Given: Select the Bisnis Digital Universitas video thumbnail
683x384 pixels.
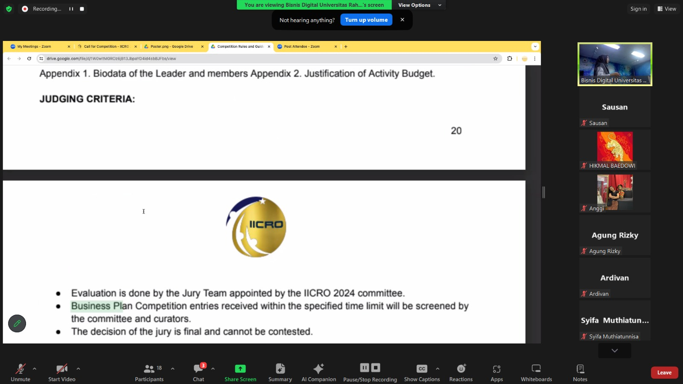Looking at the screenshot, I should click(x=615, y=64).
